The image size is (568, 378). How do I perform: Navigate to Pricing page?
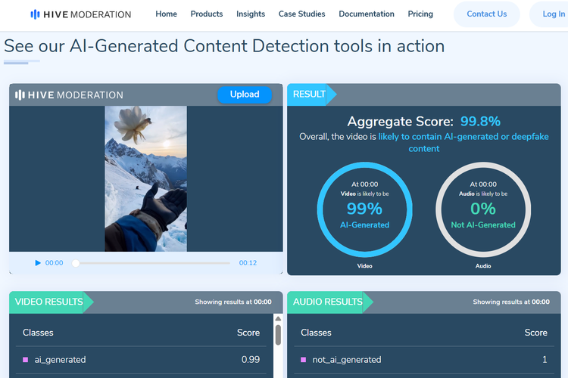420,14
